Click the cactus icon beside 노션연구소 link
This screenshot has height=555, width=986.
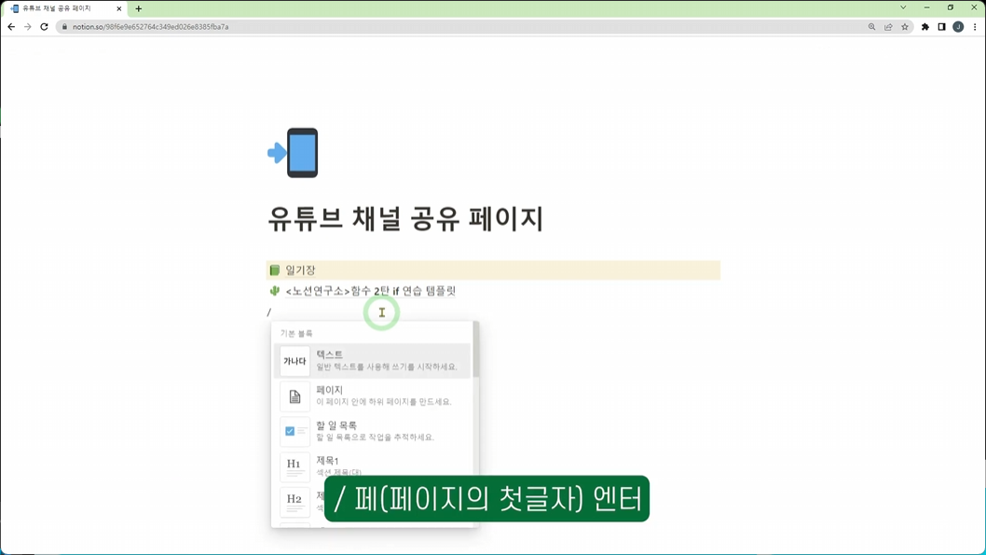click(x=275, y=291)
